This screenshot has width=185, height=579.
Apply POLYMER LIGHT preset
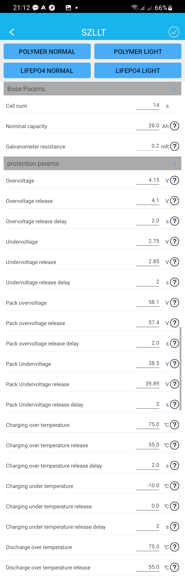(138, 52)
